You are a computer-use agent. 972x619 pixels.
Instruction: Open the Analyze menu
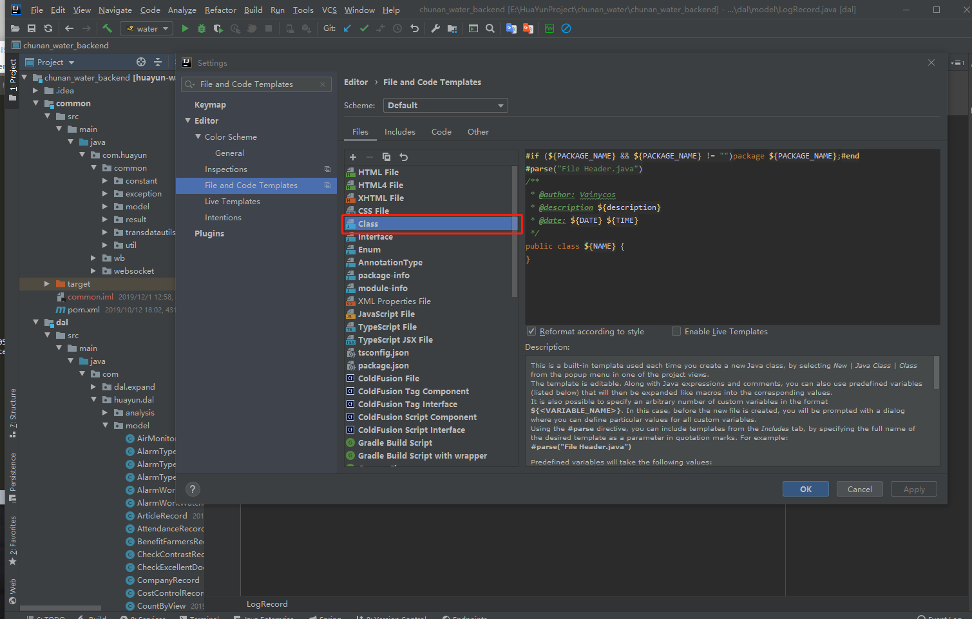click(182, 10)
